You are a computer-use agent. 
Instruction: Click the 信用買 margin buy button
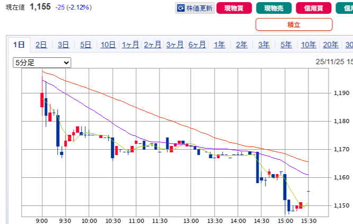tap(314, 8)
